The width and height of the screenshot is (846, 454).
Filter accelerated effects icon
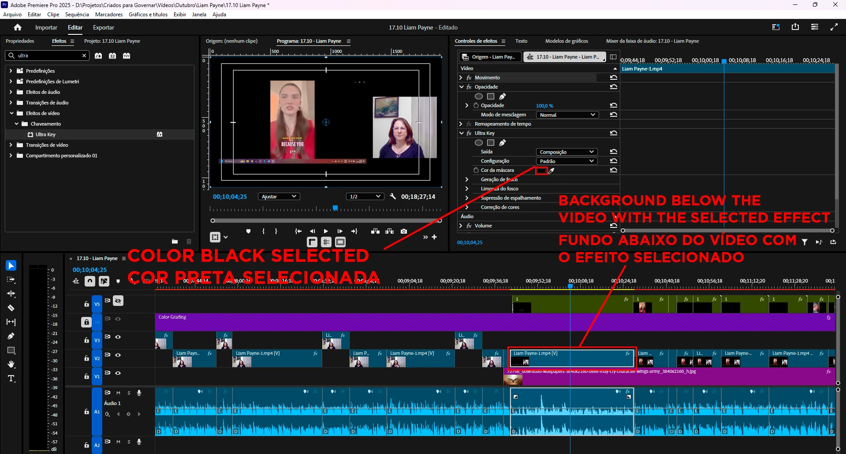pyautogui.click(x=98, y=56)
